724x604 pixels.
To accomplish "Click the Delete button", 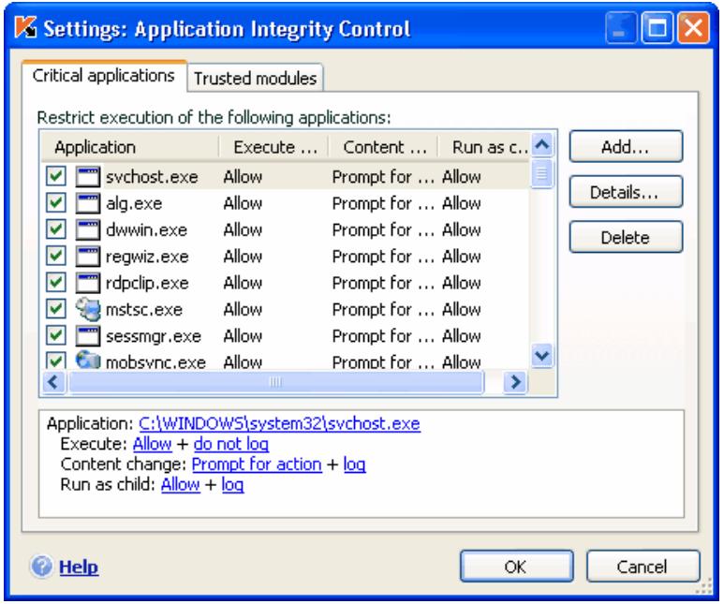I will [x=626, y=237].
